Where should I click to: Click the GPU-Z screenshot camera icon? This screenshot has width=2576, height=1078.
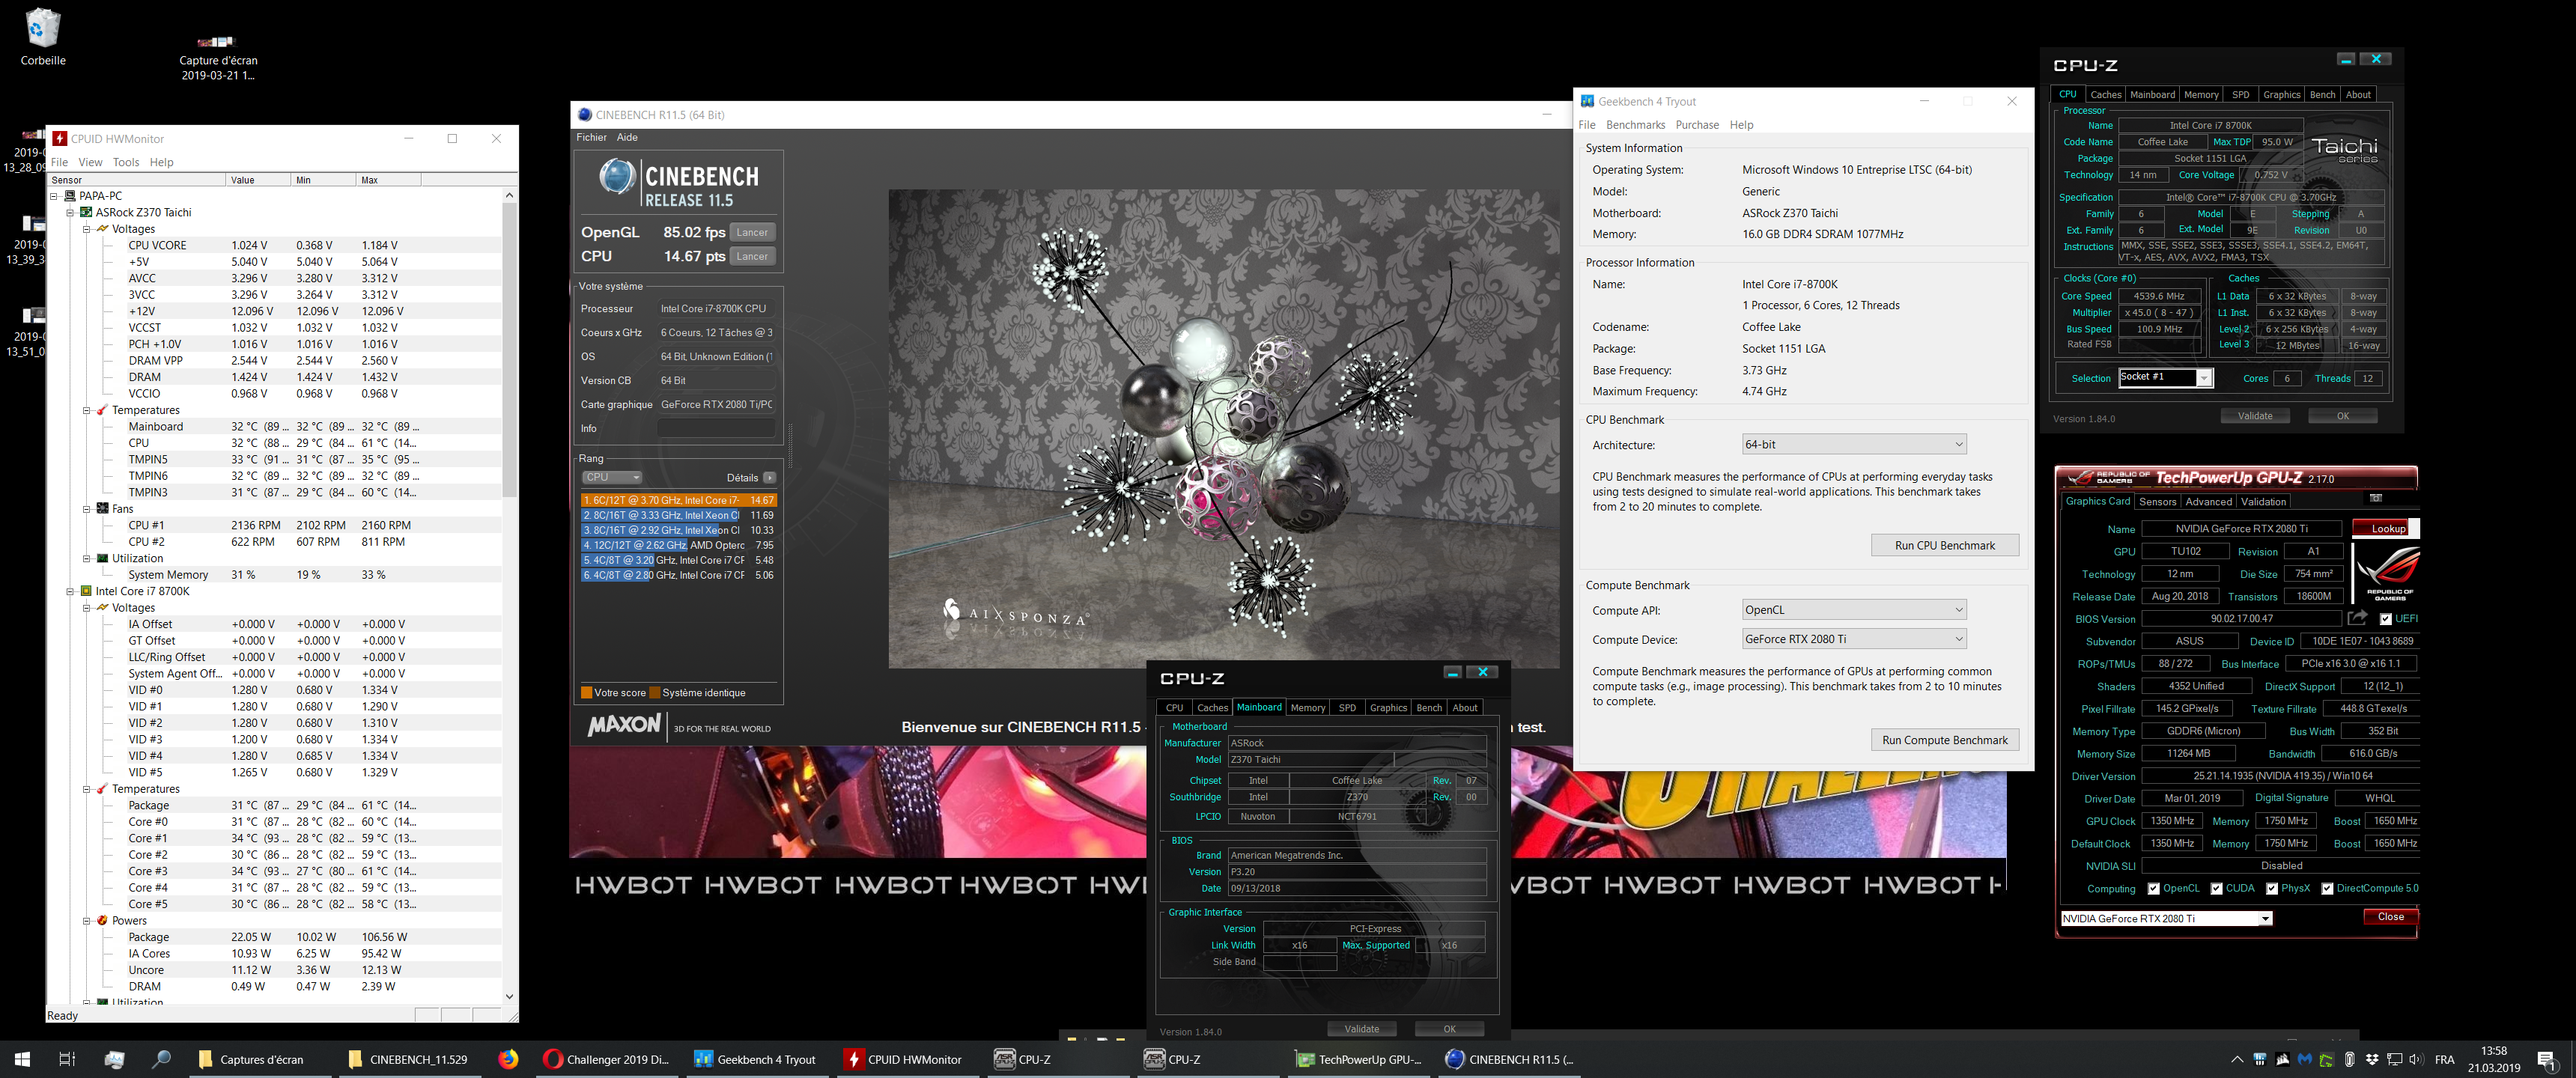(2376, 498)
